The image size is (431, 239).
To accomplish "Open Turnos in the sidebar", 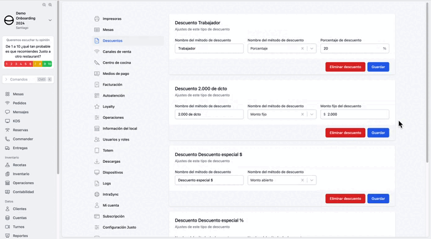I will pos(19,227).
